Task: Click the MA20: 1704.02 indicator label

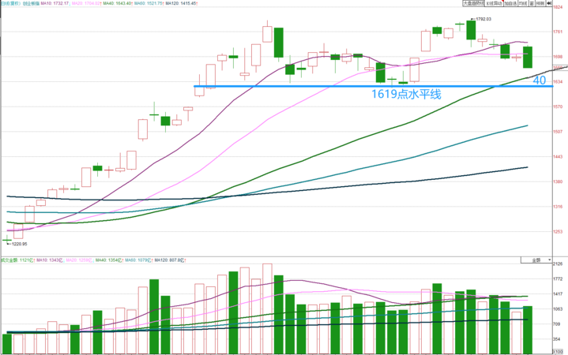Action: click(x=85, y=3)
